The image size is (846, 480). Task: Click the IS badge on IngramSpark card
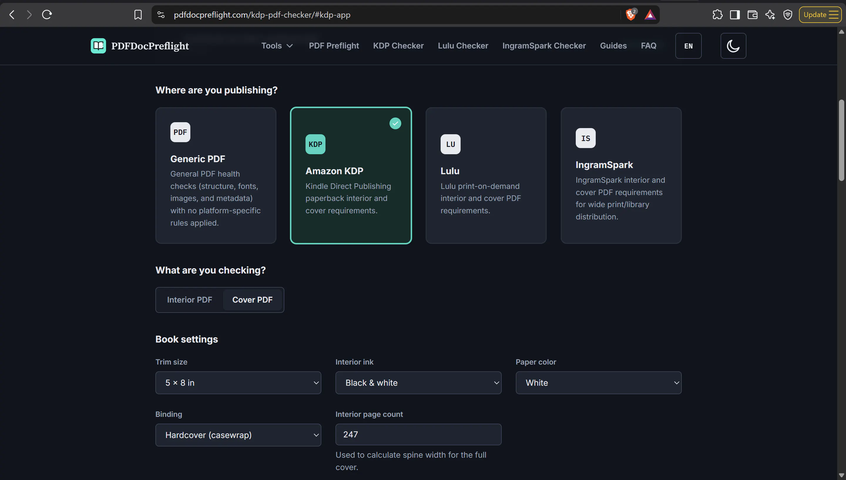click(x=586, y=138)
